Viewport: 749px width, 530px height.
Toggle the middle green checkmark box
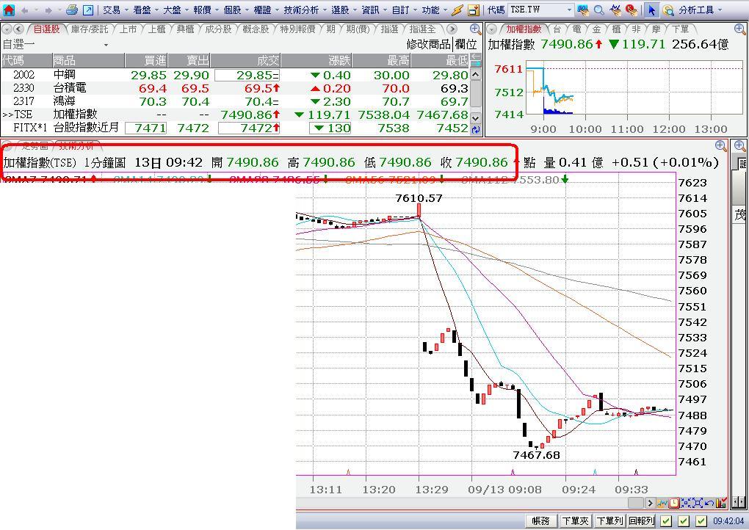pyautogui.click(x=684, y=521)
